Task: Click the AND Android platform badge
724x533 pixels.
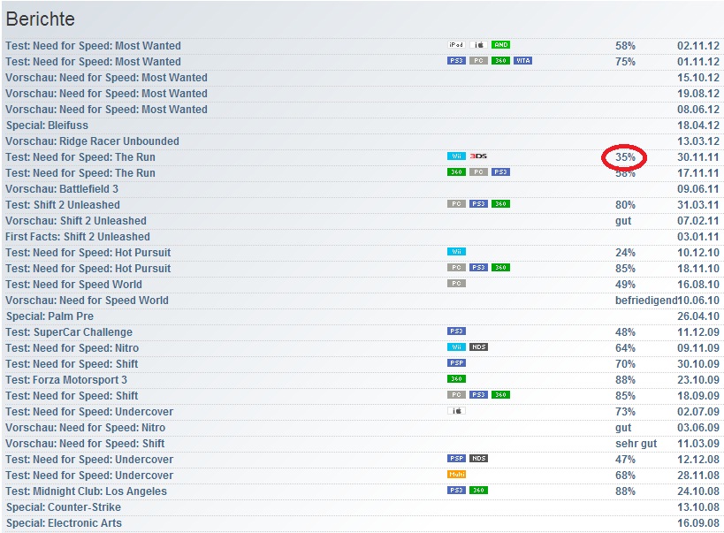Action: click(x=500, y=45)
